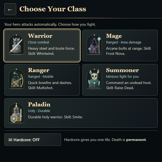This screenshot has height=162, width=162.
Task: Click the 'Choose Your Class' heading
Action: tap(53, 9)
